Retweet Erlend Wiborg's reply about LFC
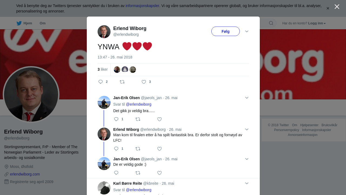The height and width of the screenshot is (195, 346). 138,149
